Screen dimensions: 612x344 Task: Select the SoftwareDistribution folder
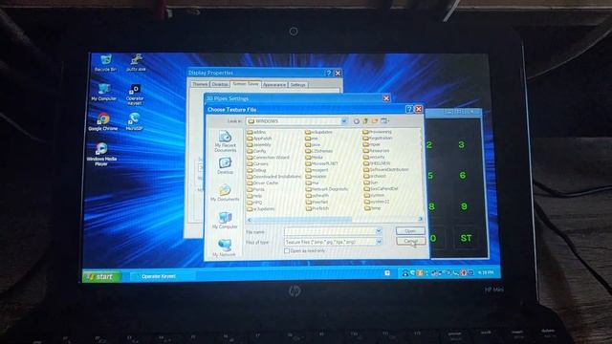point(386,170)
